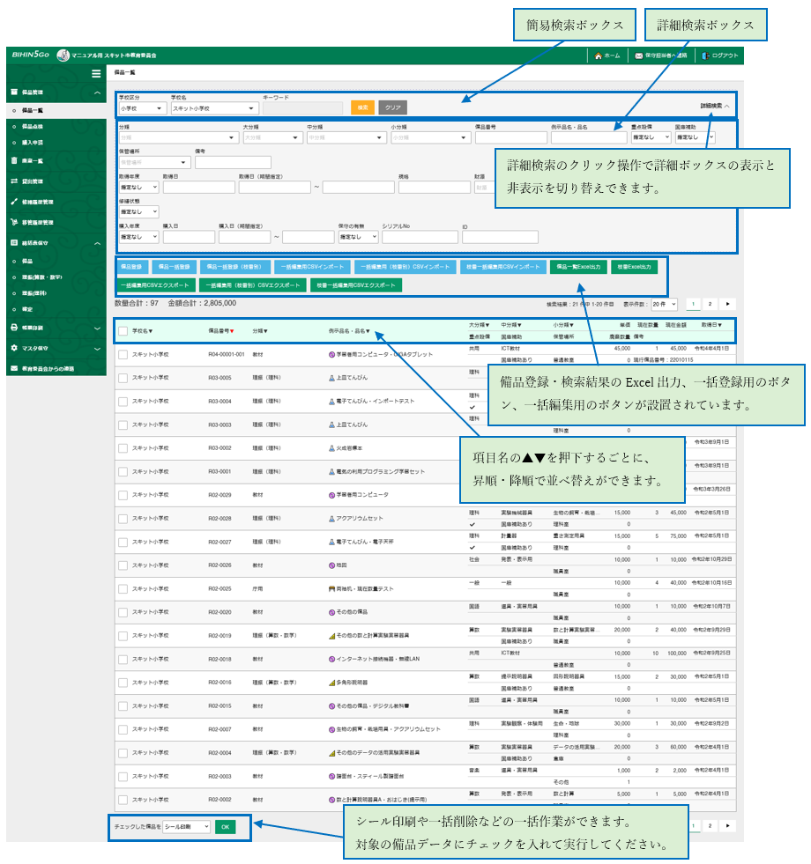Click the trash icon for 廃棄一覧
The height and width of the screenshot is (864, 811).
[x=14, y=160]
